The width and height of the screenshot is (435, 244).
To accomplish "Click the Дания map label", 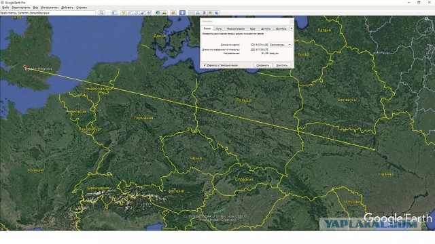I will click(160, 36).
